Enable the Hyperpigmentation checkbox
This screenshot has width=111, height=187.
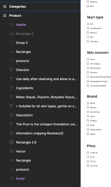[88, 81]
